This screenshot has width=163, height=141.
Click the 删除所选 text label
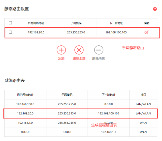pos(98,58)
